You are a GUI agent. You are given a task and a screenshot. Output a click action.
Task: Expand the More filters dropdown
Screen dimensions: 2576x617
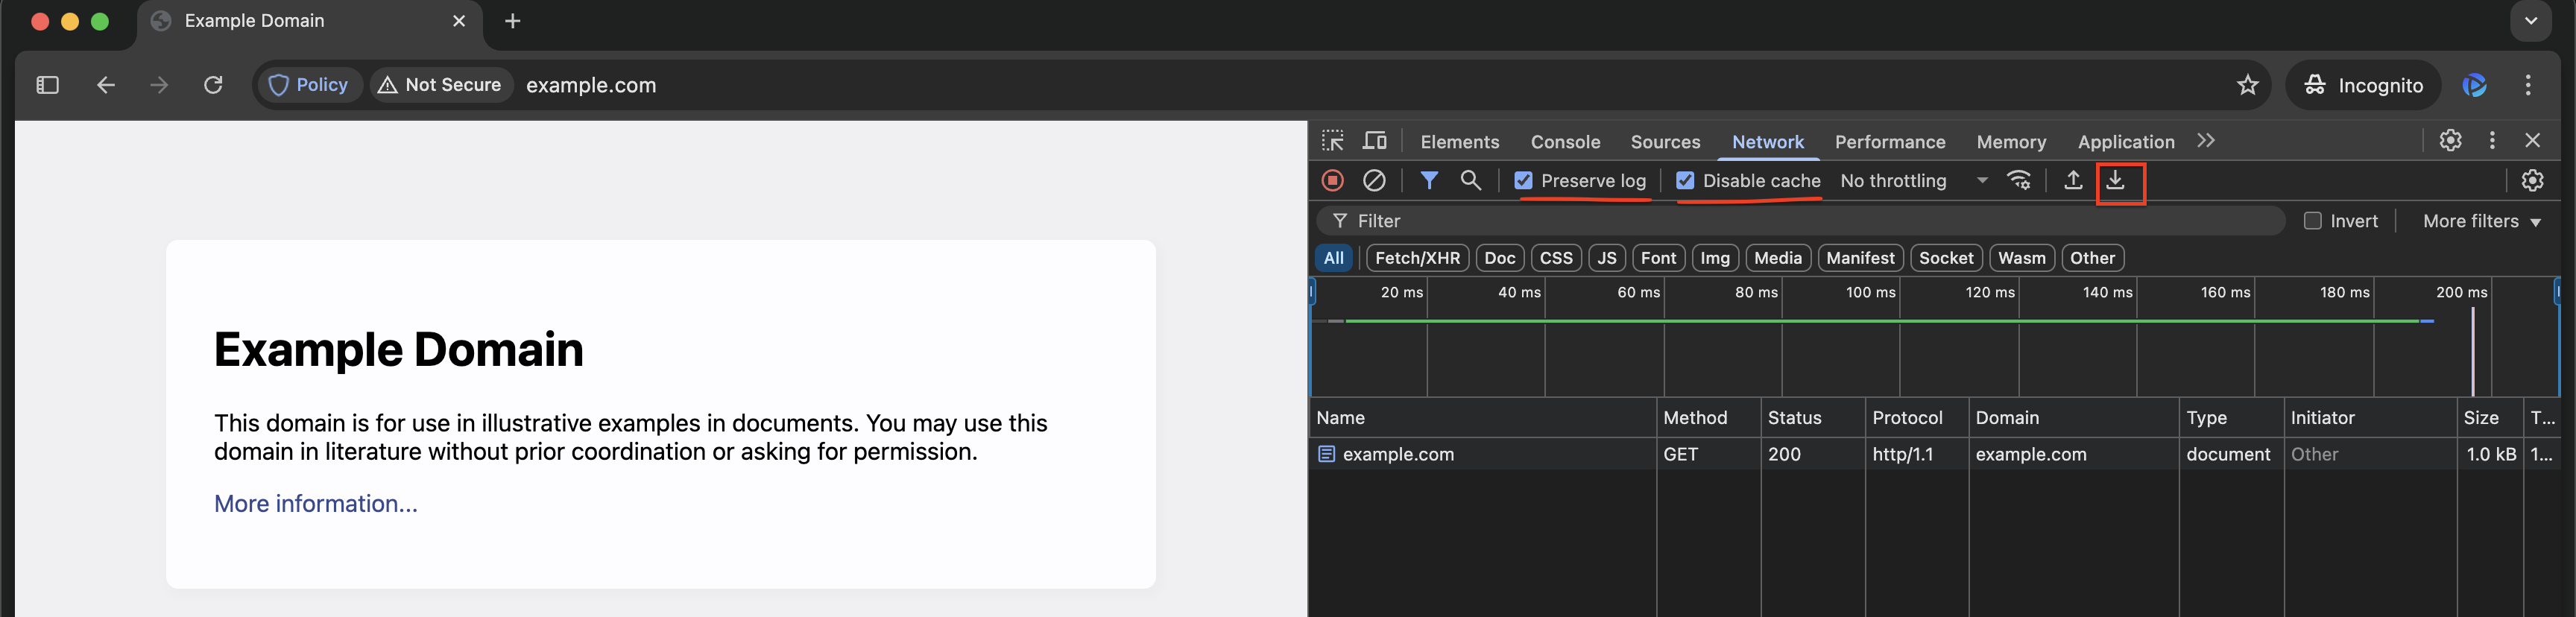(2481, 221)
